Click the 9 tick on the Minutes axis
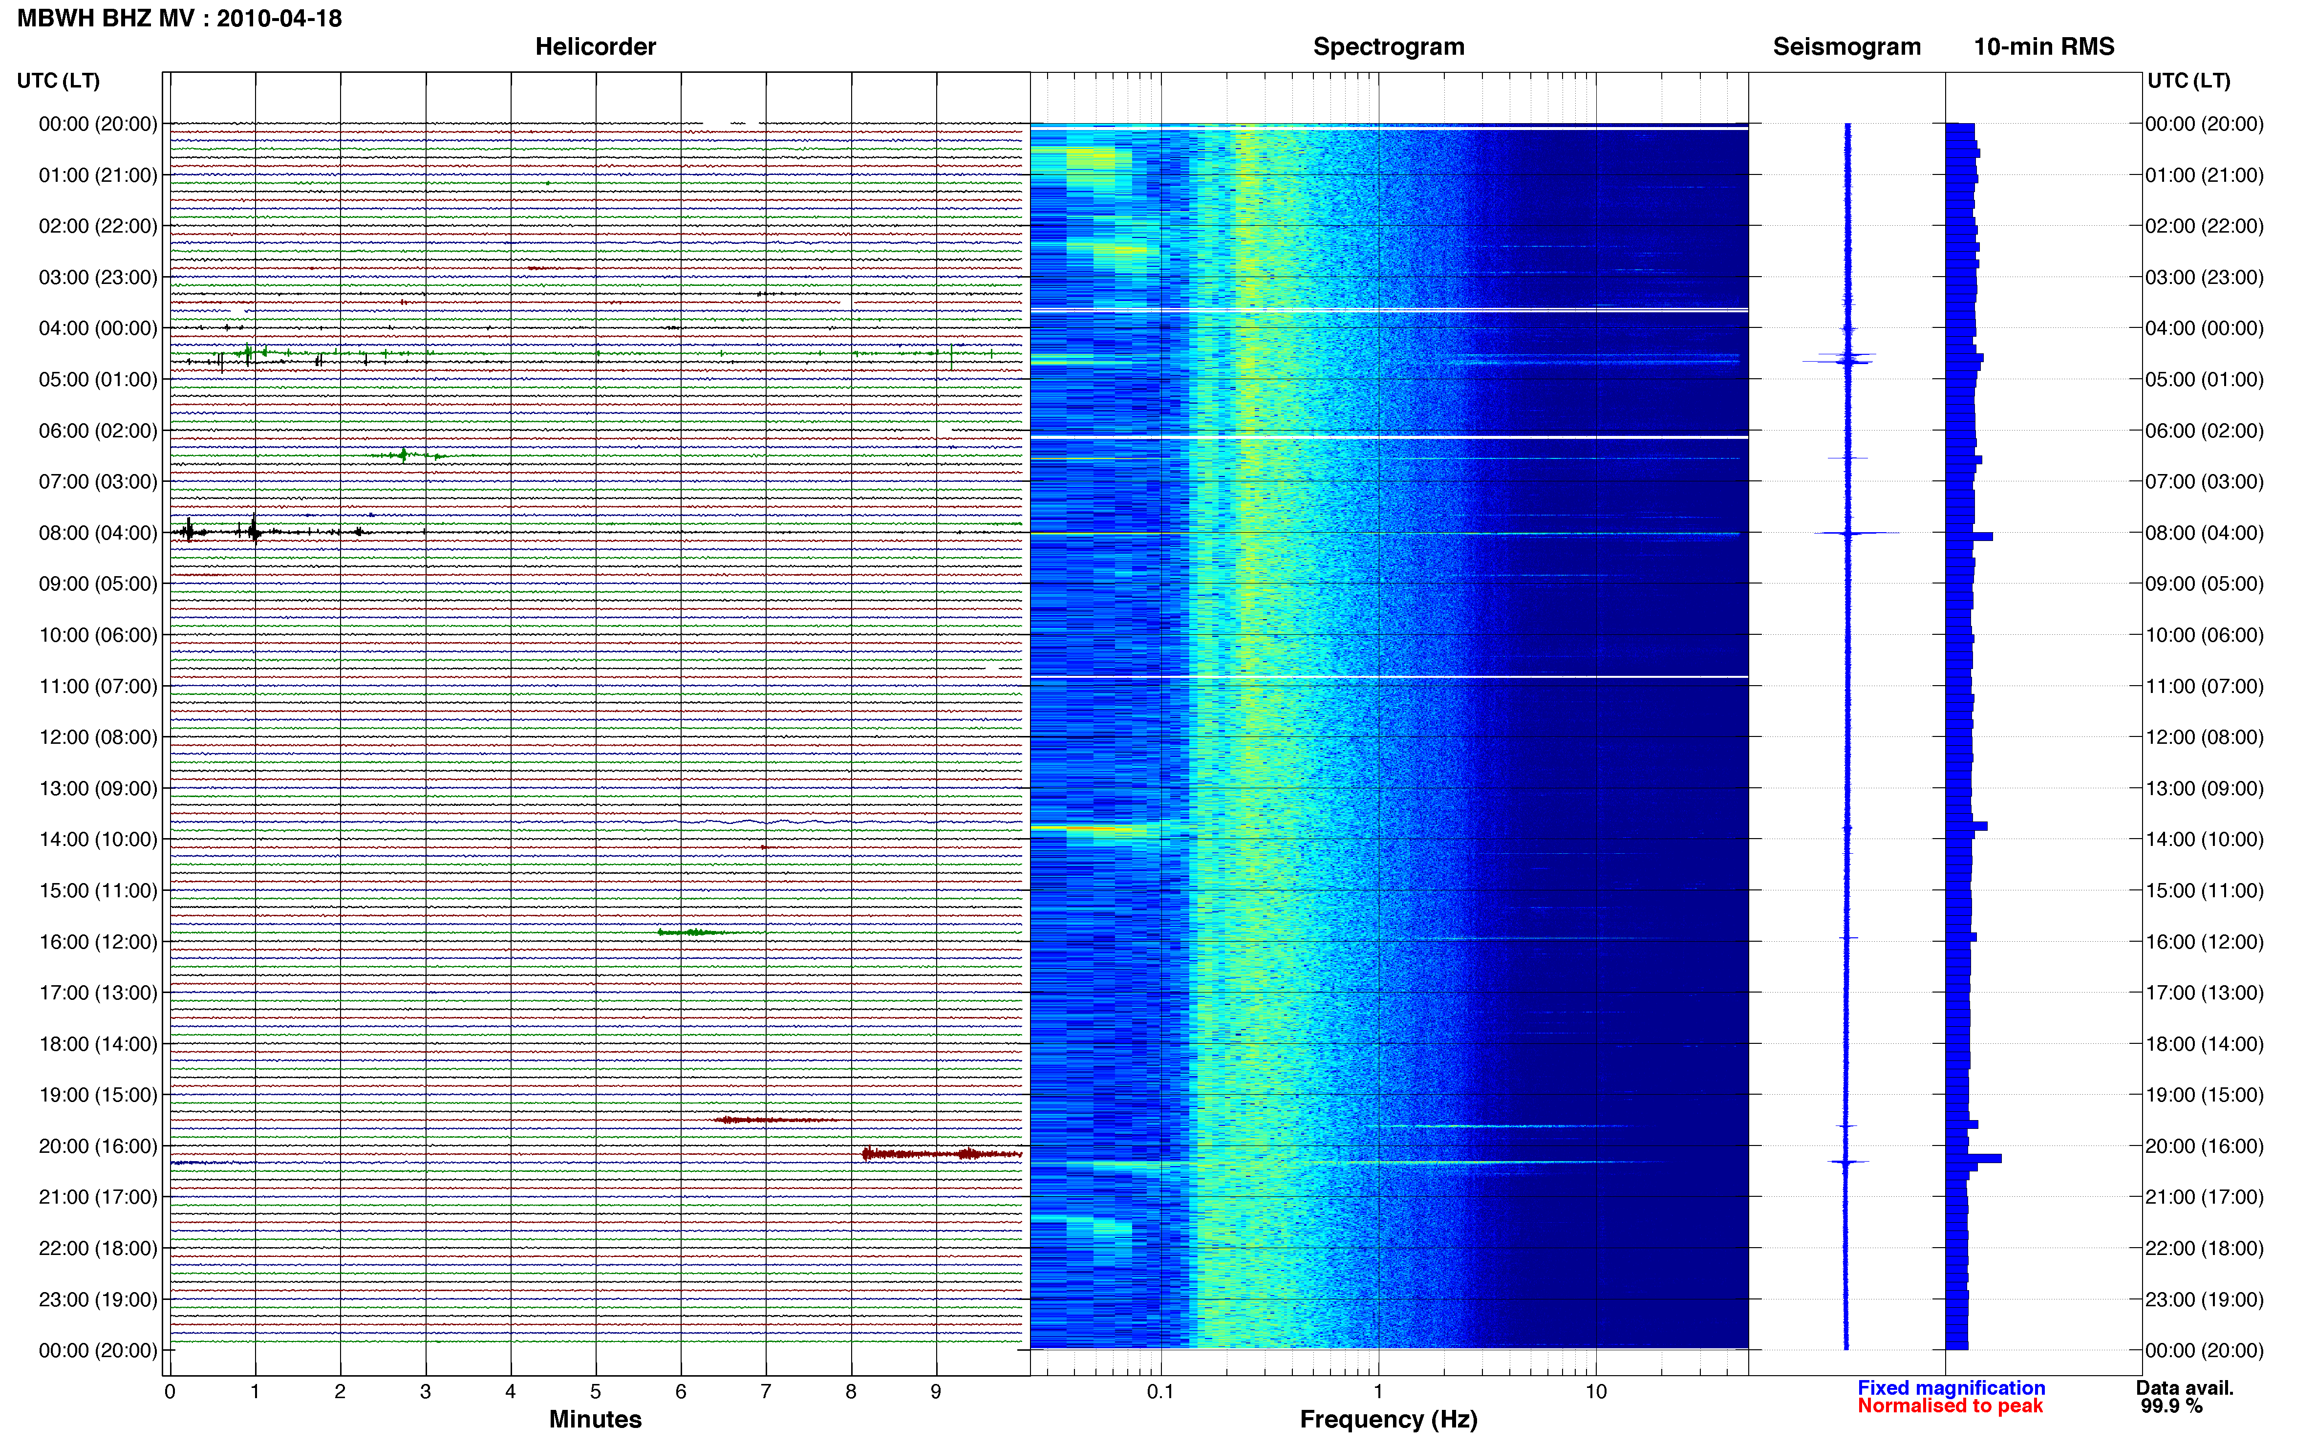2316x1448 pixels. tap(936, 1392)
